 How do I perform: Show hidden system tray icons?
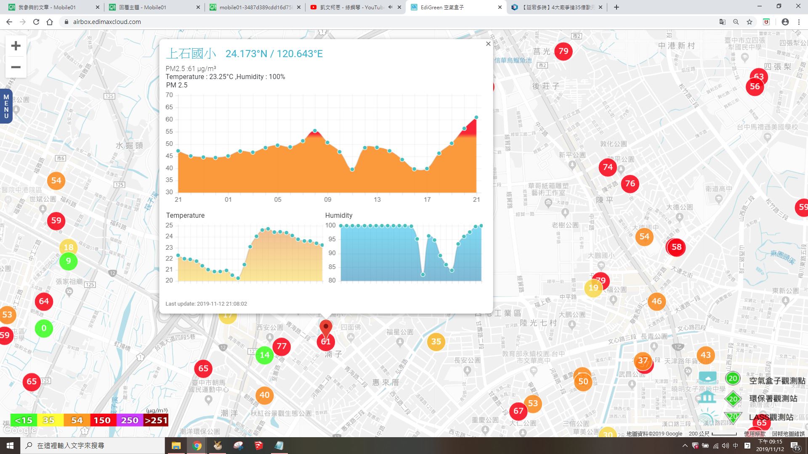coord(685,446)
